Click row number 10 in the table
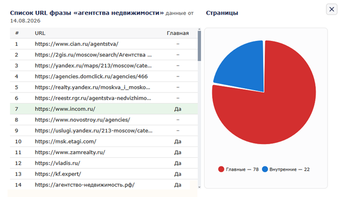The width and height of the screenshot is (341, 197). tap(18, 142)
